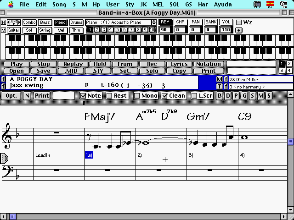This screenshot has height=220, width=294.
Task: Click the M melodist button
Action: 219,79
